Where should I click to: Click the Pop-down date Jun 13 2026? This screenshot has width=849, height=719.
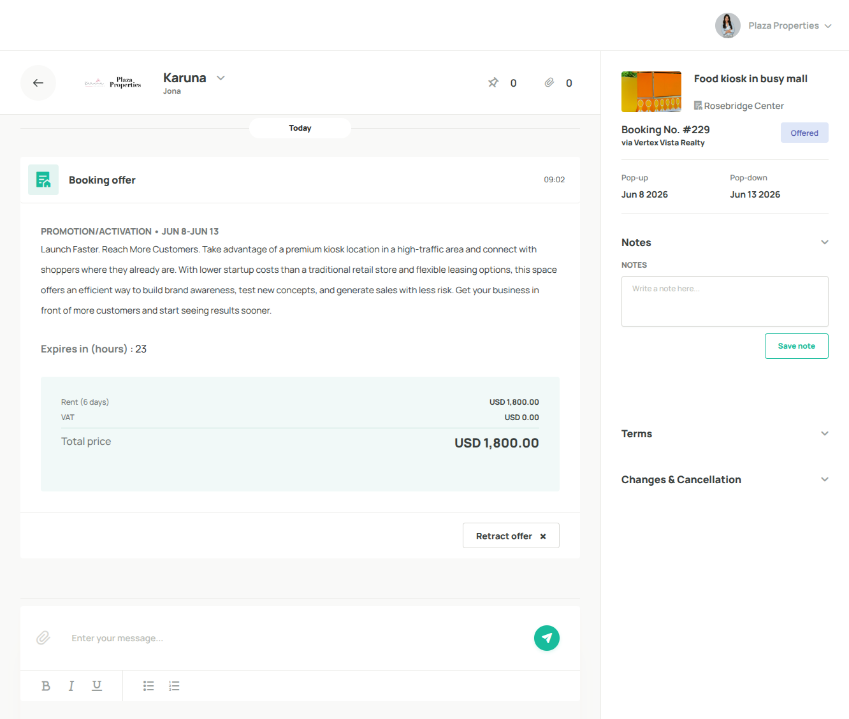(755, 194)
